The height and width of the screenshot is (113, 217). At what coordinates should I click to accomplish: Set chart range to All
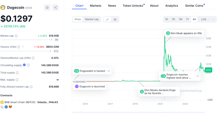pos(194,19)
